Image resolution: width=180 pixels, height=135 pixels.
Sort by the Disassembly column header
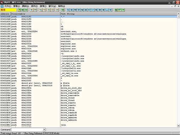(x=36, y=14)
